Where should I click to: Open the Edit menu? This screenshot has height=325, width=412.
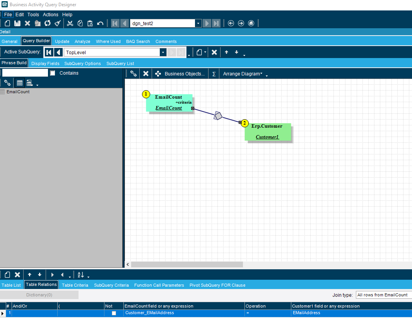tap(19, 15)
